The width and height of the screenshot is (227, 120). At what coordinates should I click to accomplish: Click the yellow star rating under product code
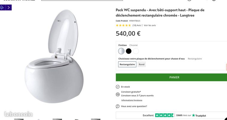(x=123, y=25)
